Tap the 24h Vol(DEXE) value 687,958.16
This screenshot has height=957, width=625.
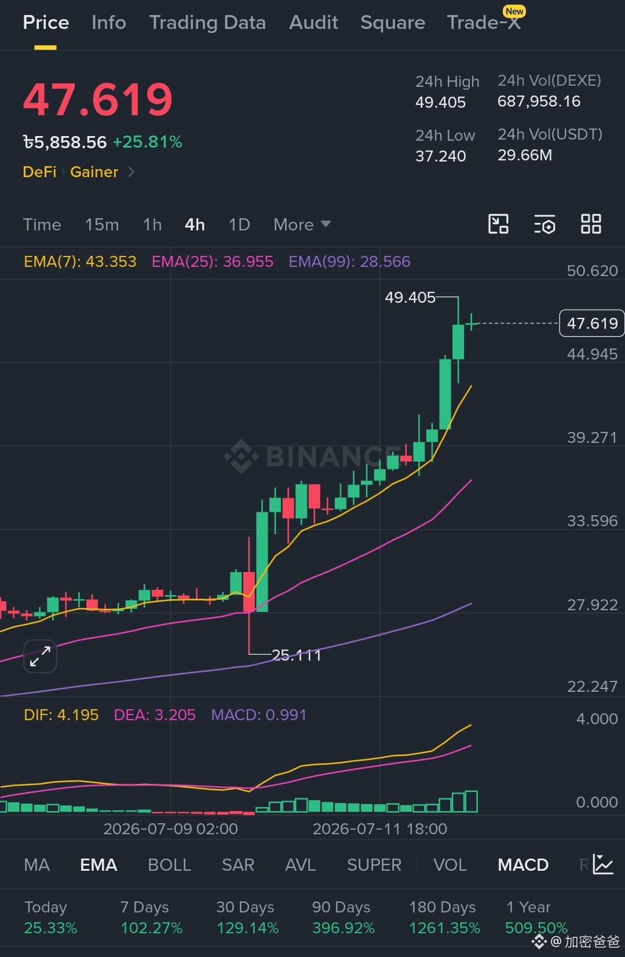pyautogui.click(x=539, y=101)
